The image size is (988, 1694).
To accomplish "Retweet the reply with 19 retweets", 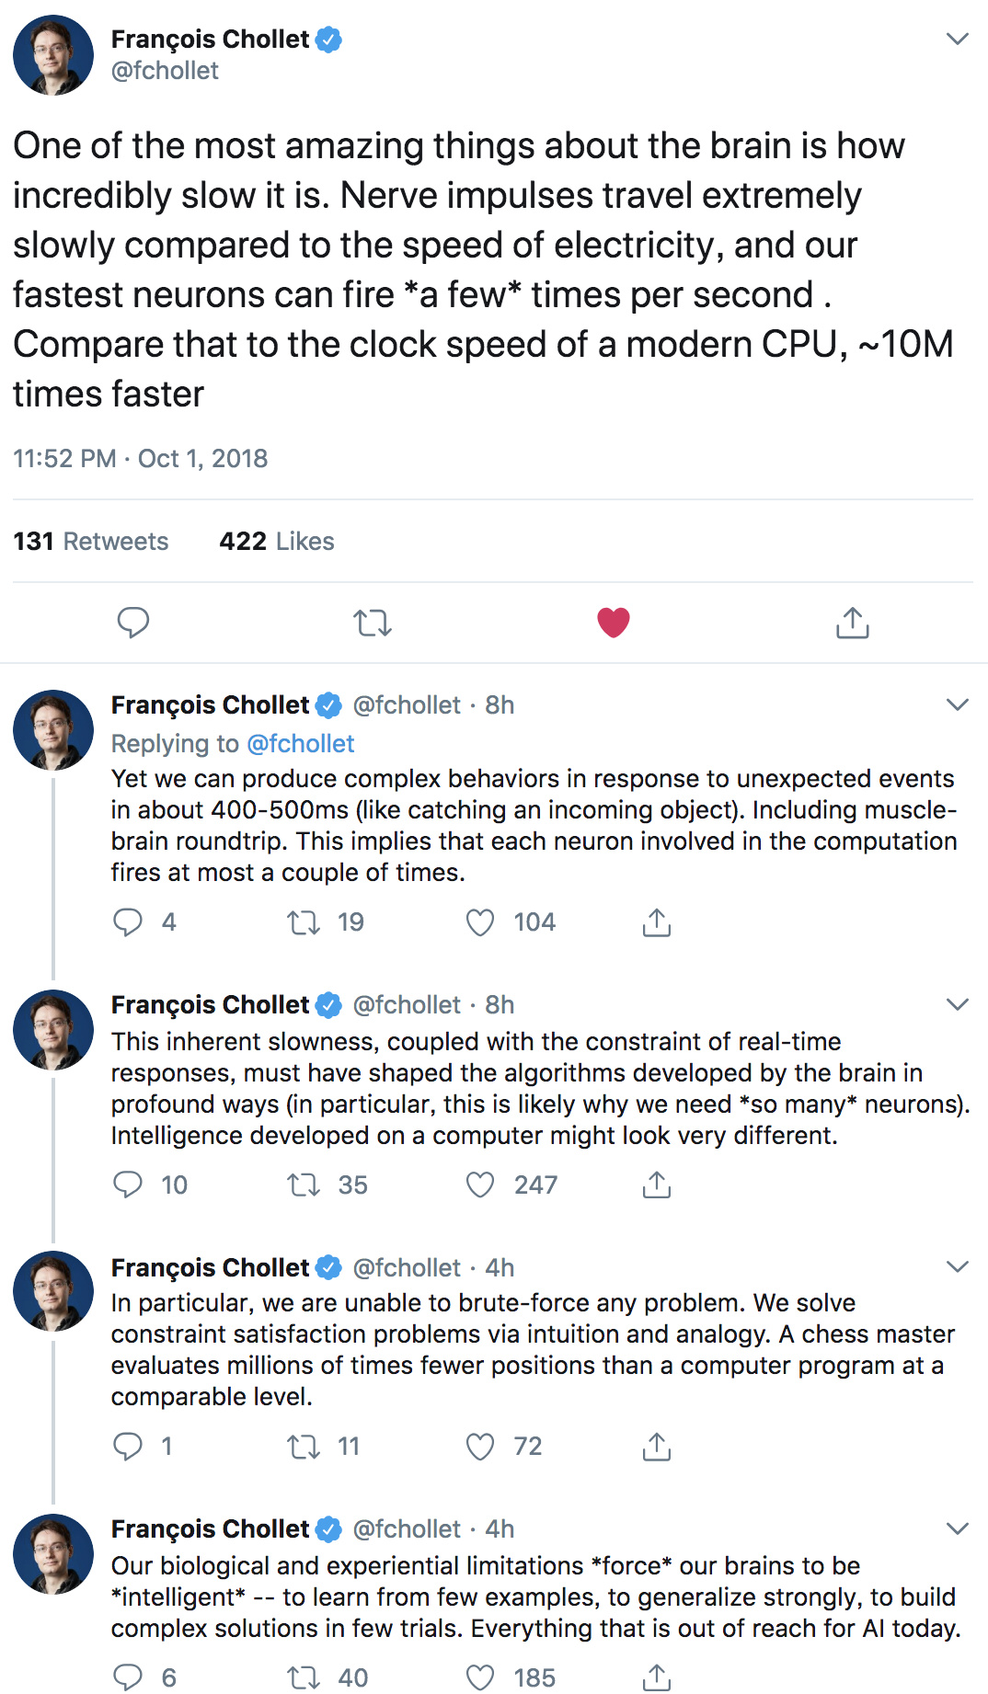I will pyautogui.click(x=304, y=922).
